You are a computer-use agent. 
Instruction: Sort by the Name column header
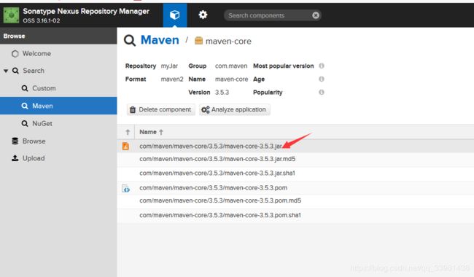point(148,132)
